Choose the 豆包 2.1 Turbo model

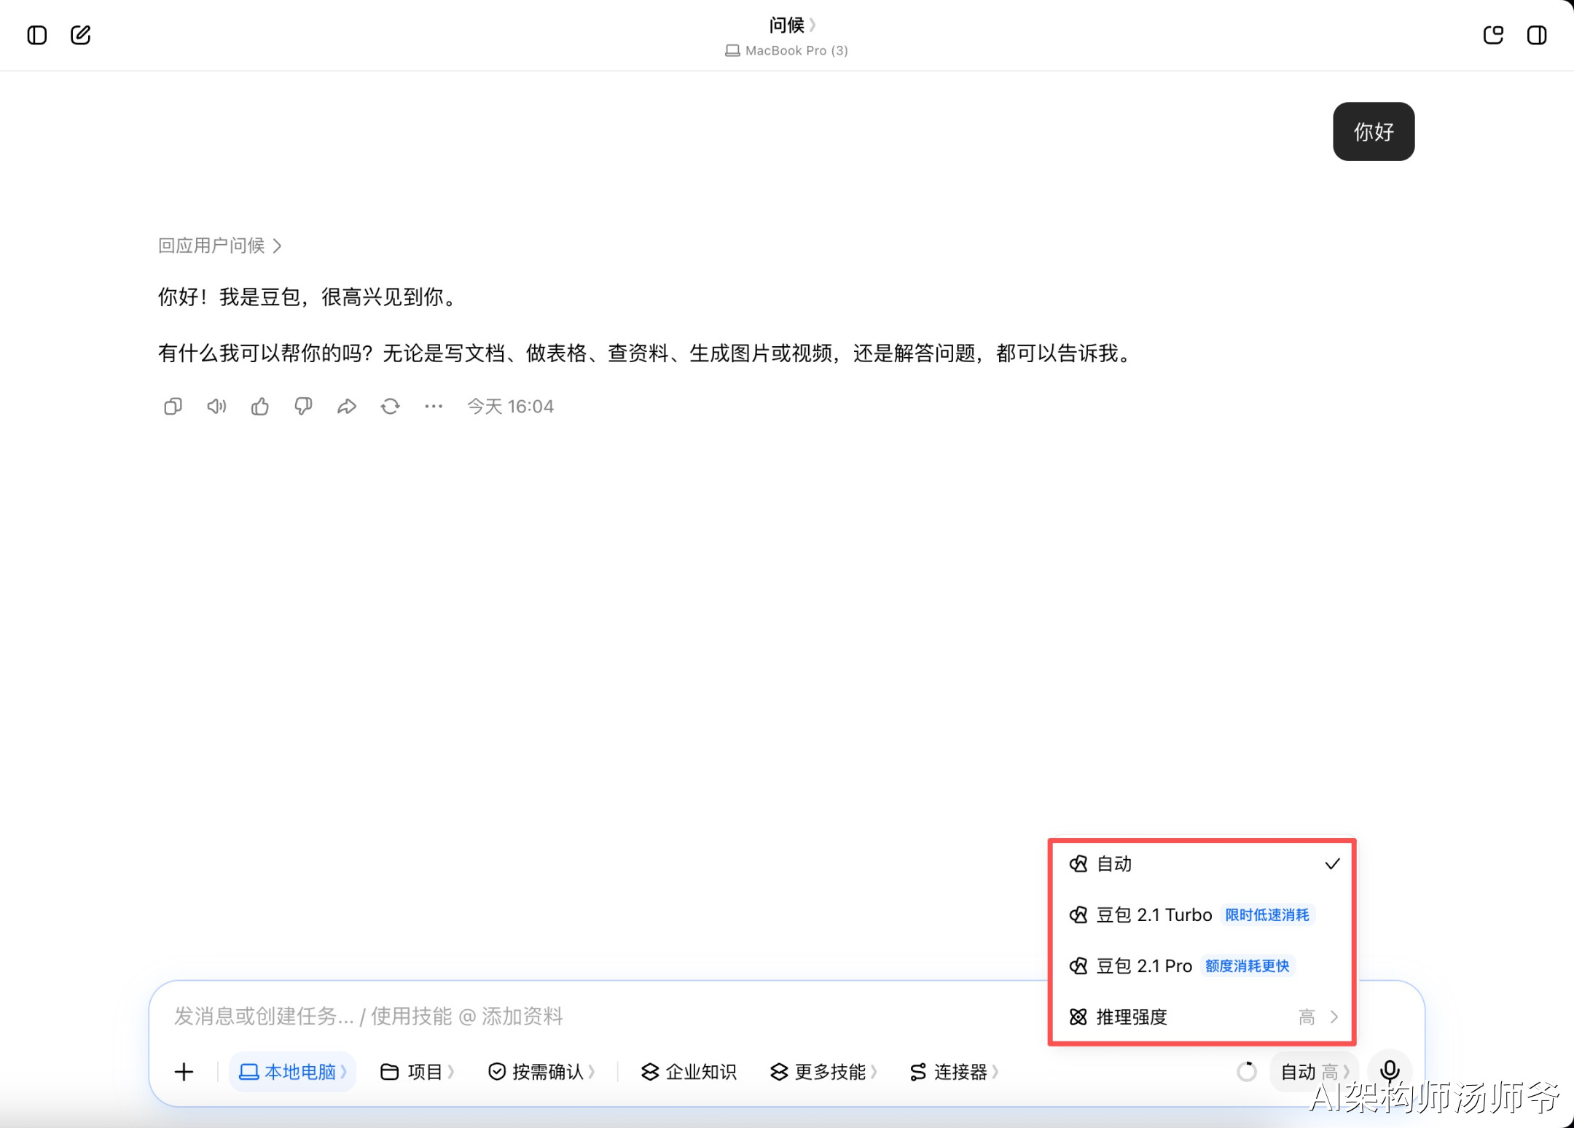1202,914
